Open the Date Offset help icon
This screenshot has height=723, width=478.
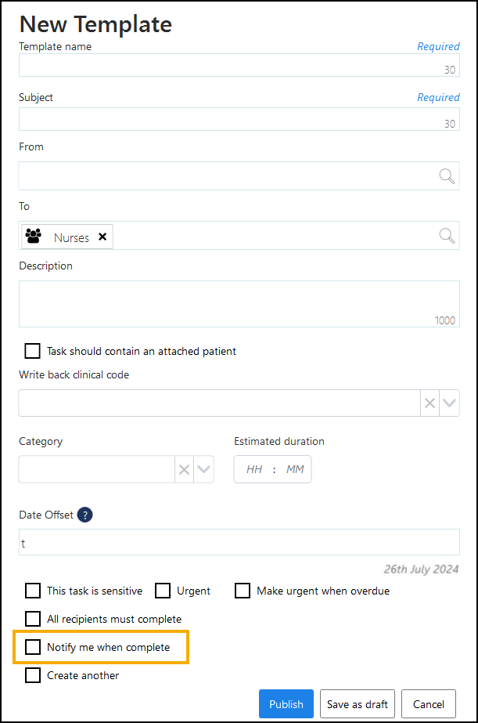tap(85, 515)
